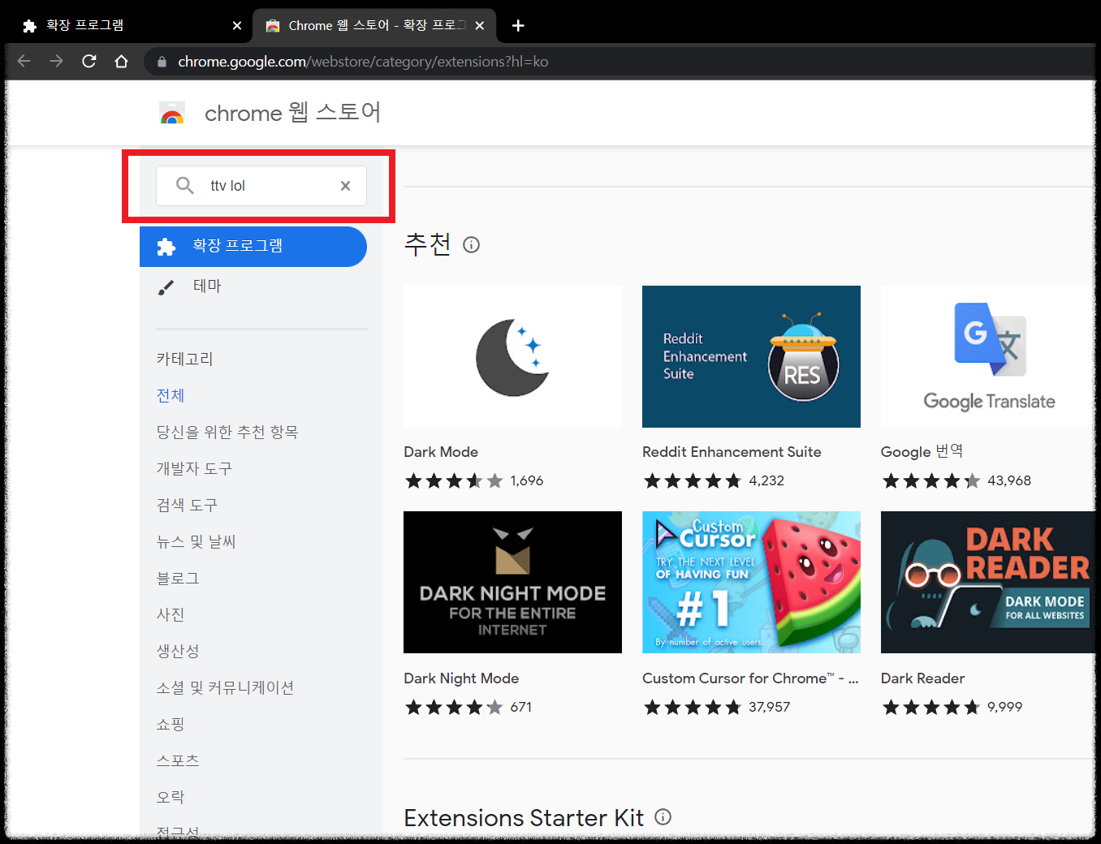Click Google 번역 rating 43,968

coord(956,480)
